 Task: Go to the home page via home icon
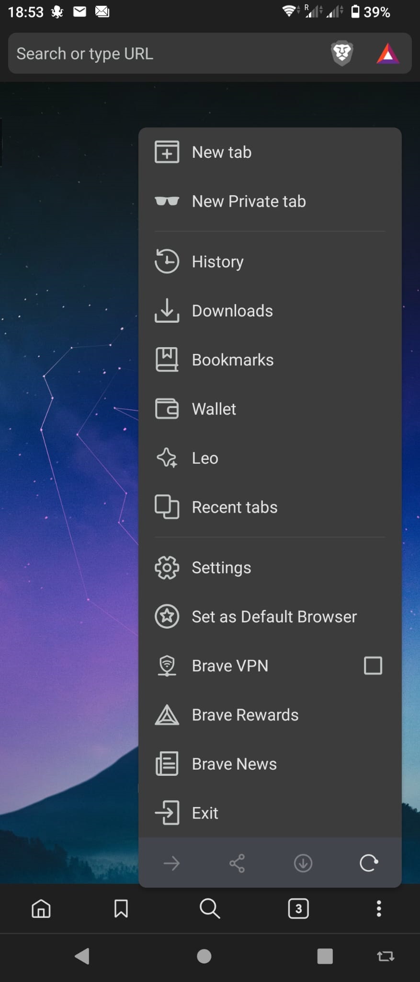[x=41, y=908]
